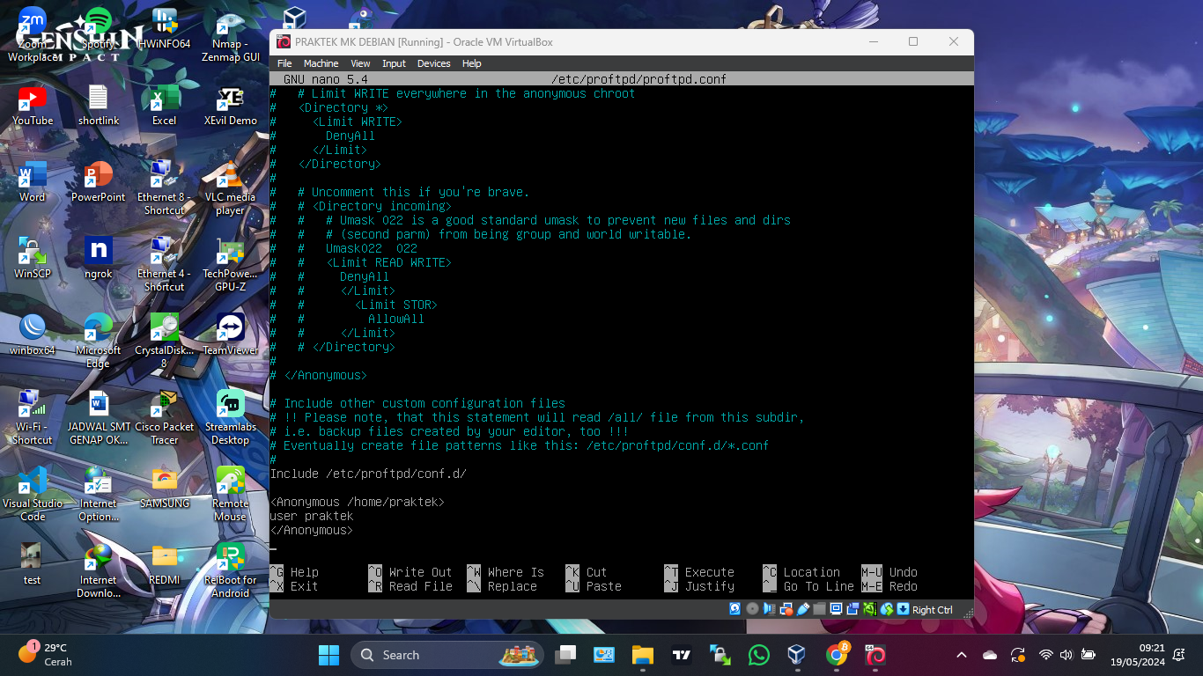Open the network adapter indicator in VirtualBox status bar
The image size is (1203, 676).
(786, 609)
